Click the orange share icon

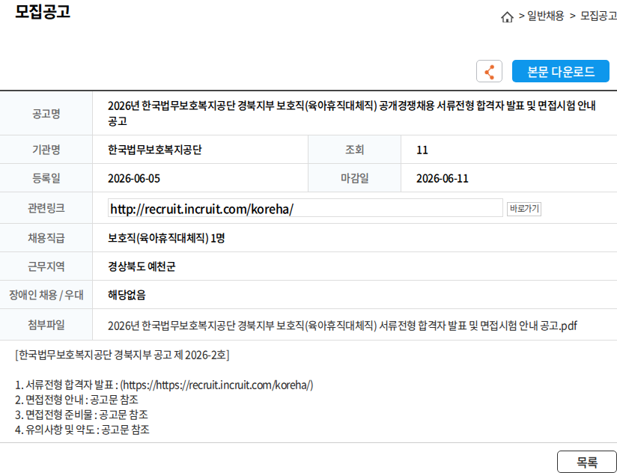489,71
